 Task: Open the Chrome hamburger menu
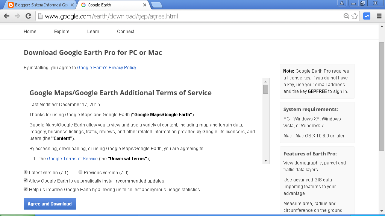pyautogui.click(x=379, y=16)
